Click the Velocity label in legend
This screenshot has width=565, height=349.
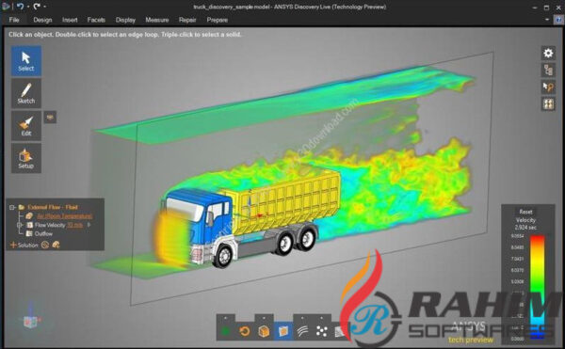pyautogui.click(x=525, y=220)
